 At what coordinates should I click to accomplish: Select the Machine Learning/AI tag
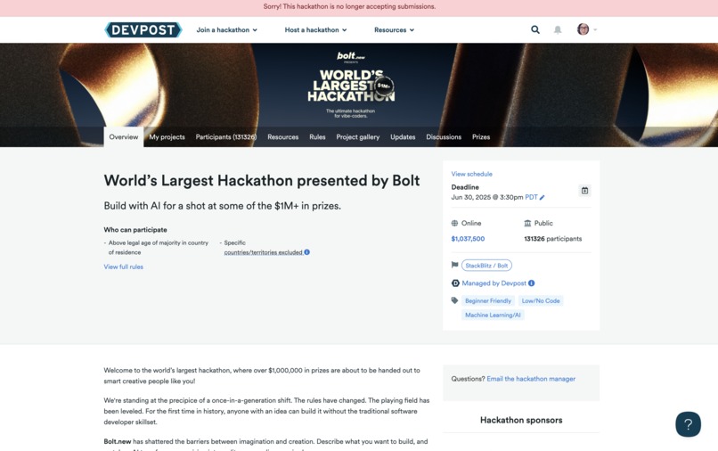pos(493,315)
